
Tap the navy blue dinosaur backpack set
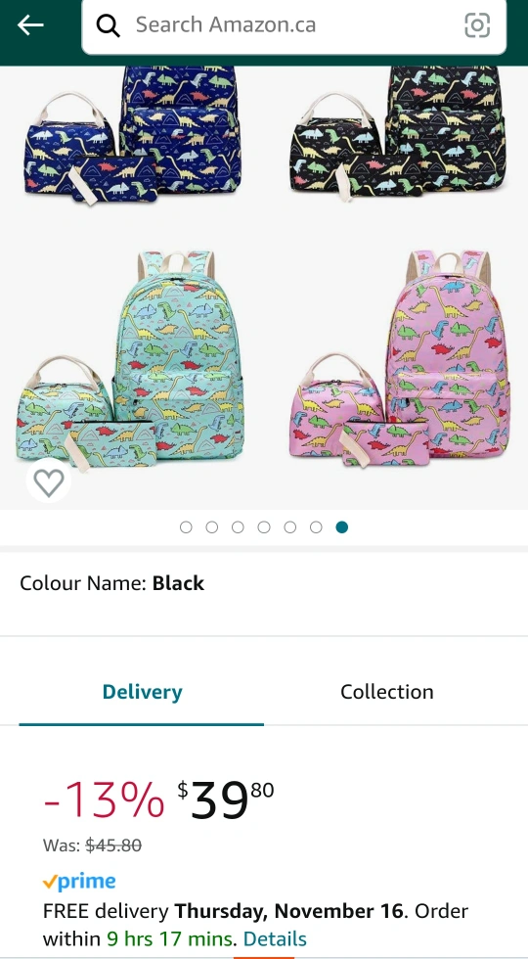(132, 135)
